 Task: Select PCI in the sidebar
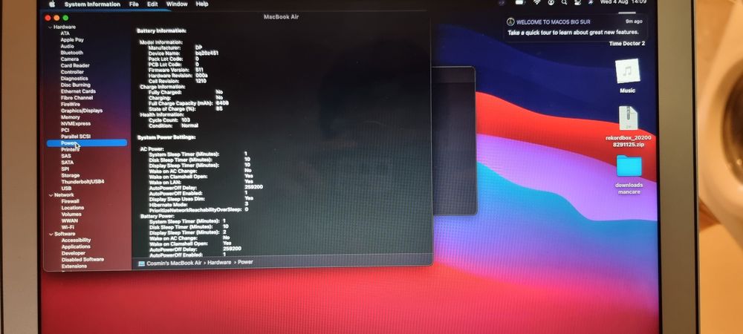point(65,130)
